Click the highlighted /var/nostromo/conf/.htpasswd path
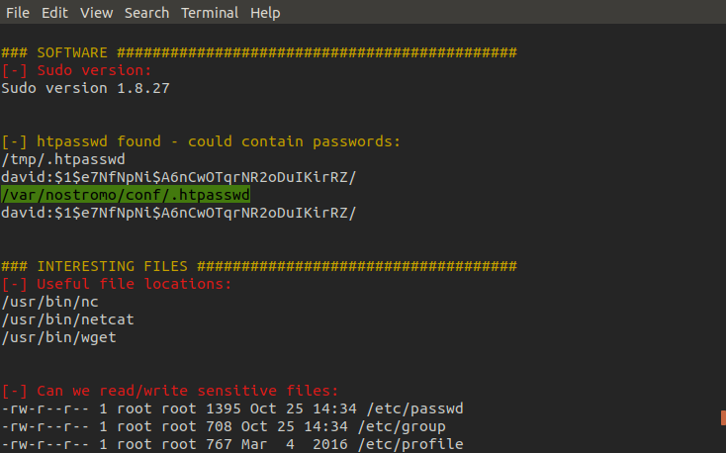 tap(126, 195)
